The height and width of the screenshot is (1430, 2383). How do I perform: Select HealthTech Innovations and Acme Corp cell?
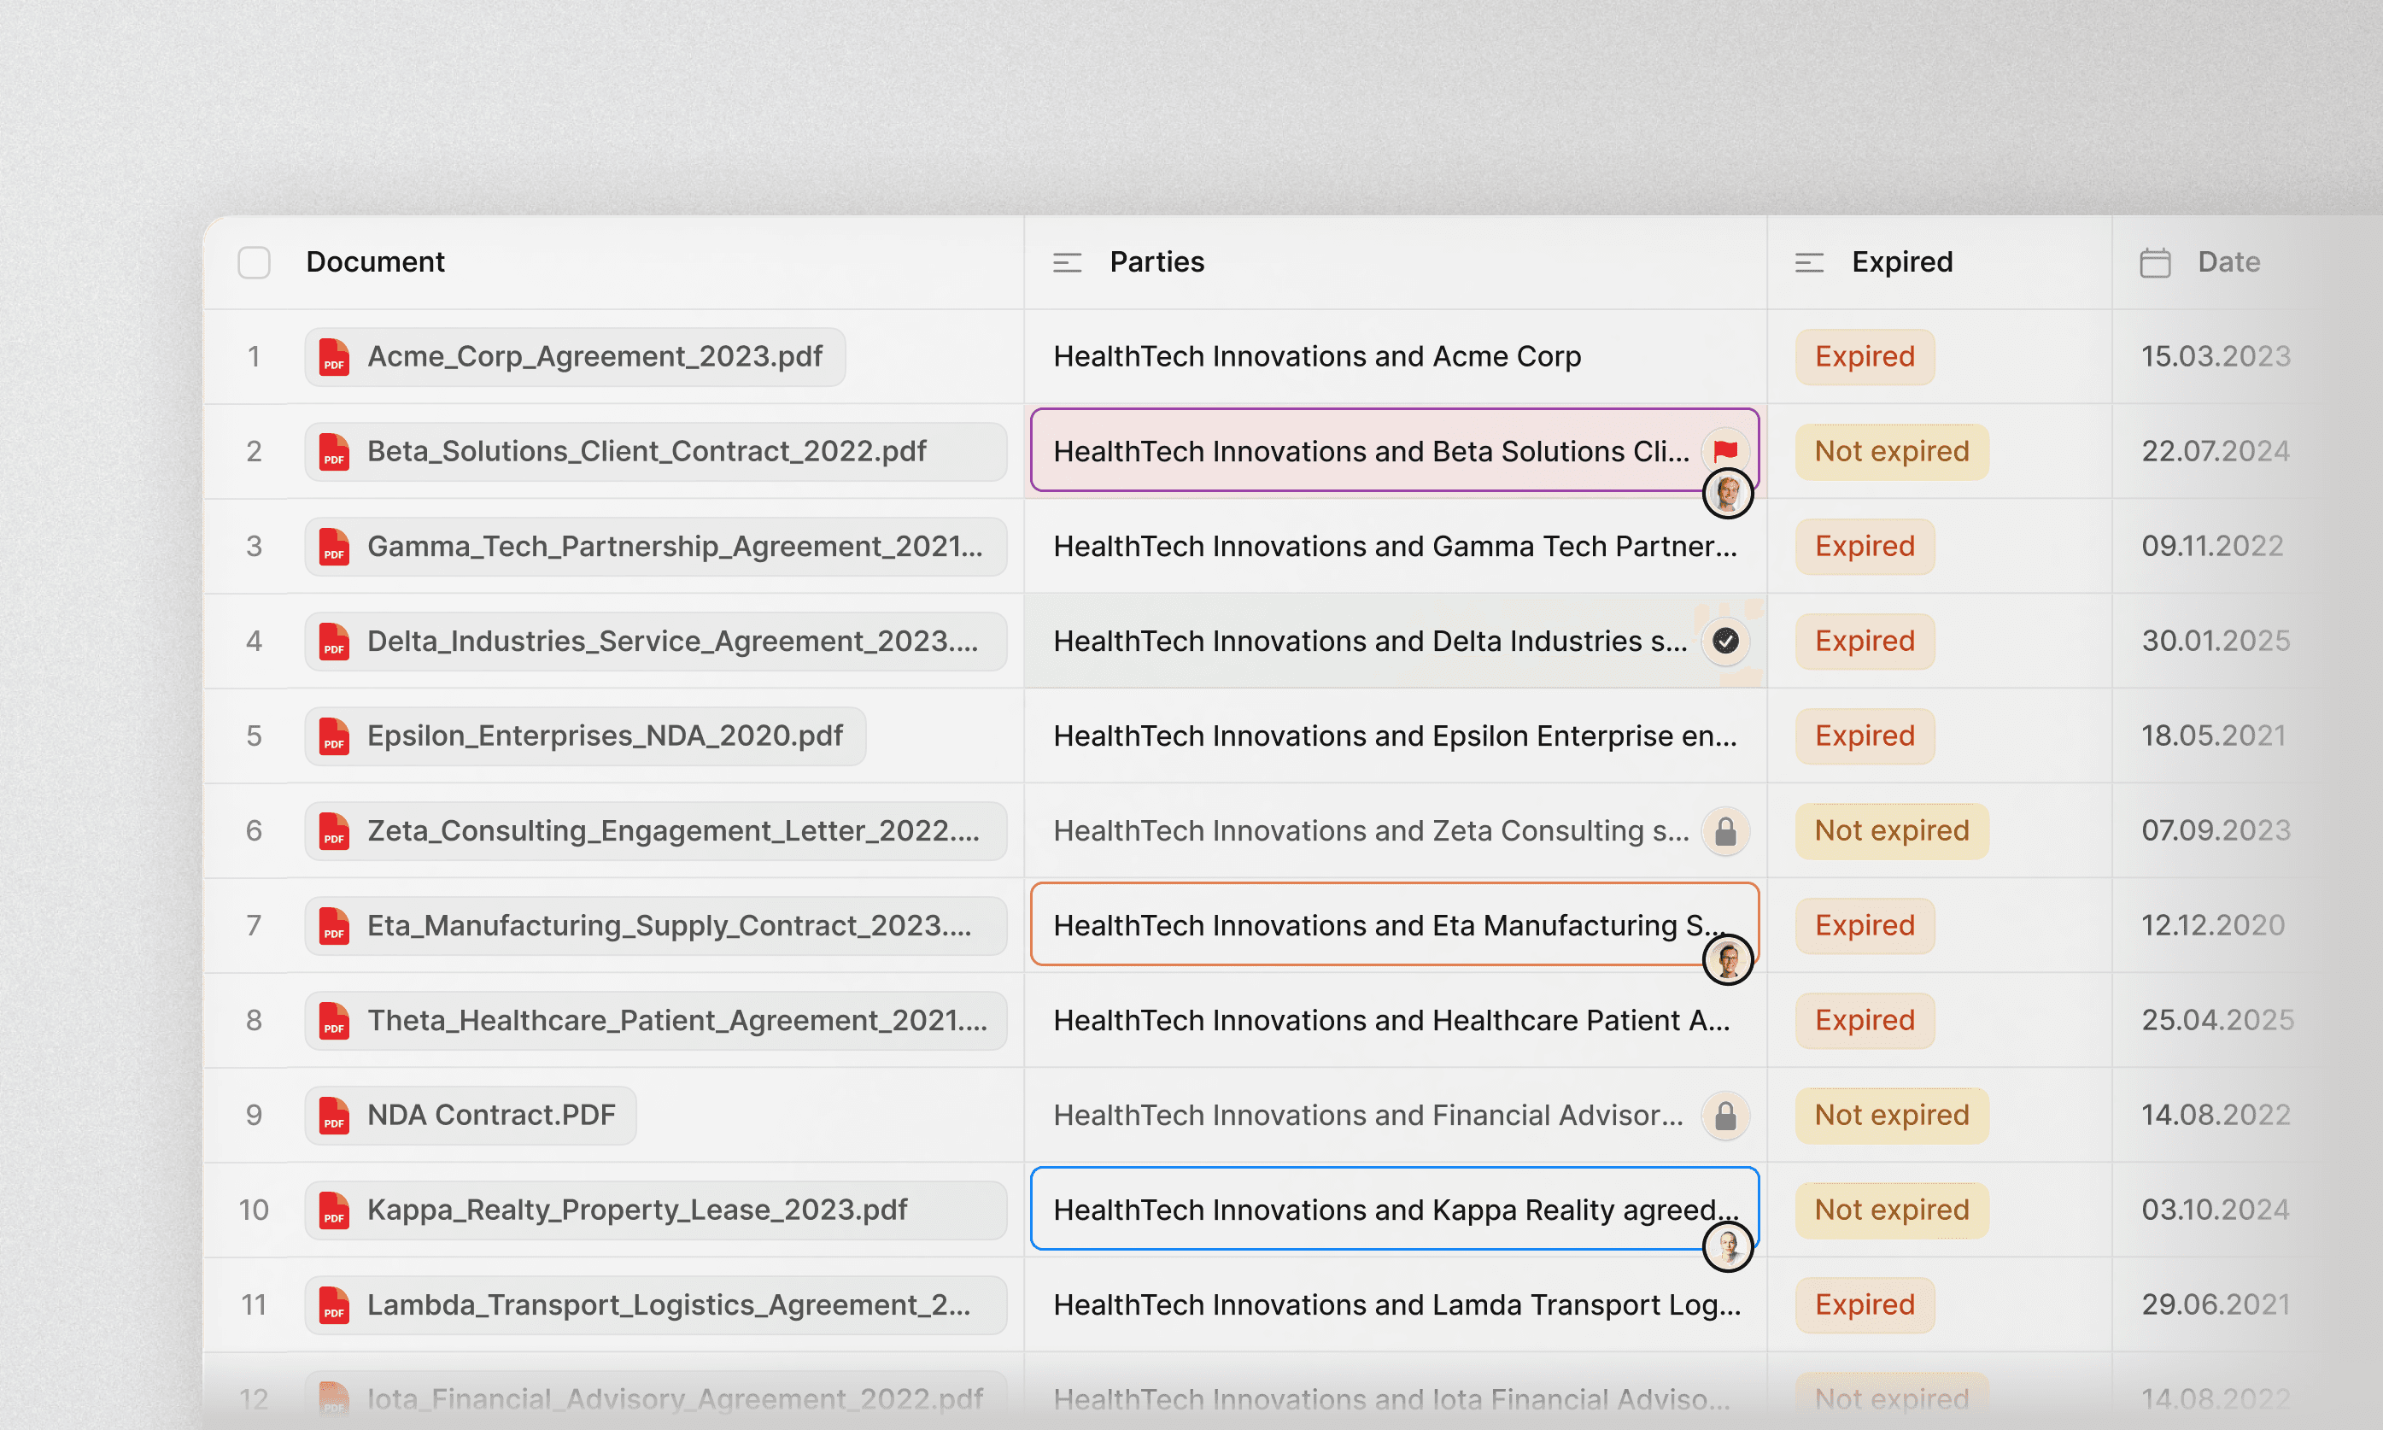coord(1315,356)
